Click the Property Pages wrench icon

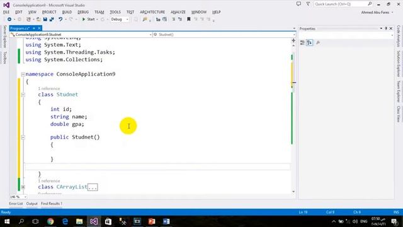coord(318,43)
